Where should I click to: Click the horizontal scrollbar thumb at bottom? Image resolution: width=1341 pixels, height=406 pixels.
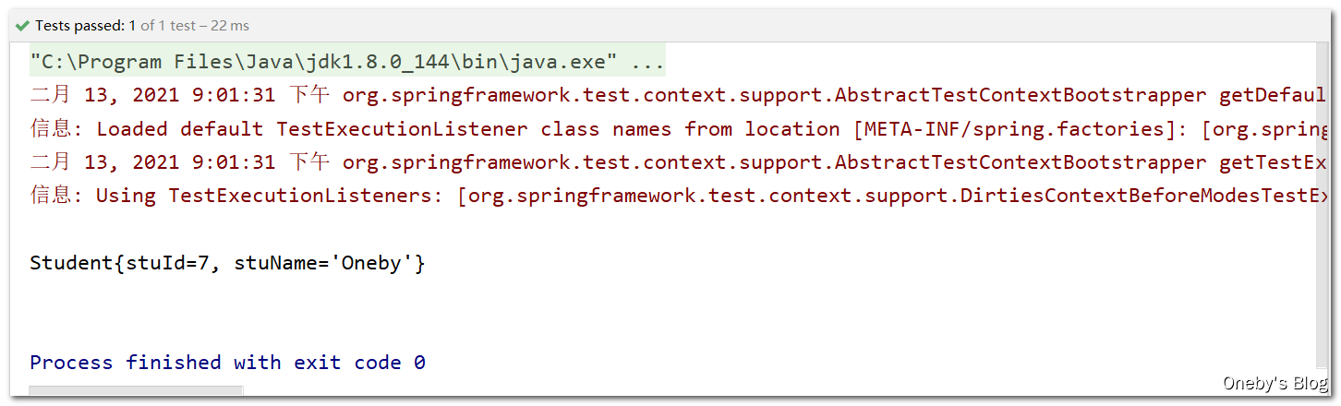(x=136, y=390)
